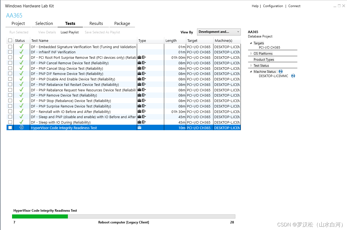Click the Load Playlist button
The height and width of the screenshot is (230, 347).
coord(70,32)
